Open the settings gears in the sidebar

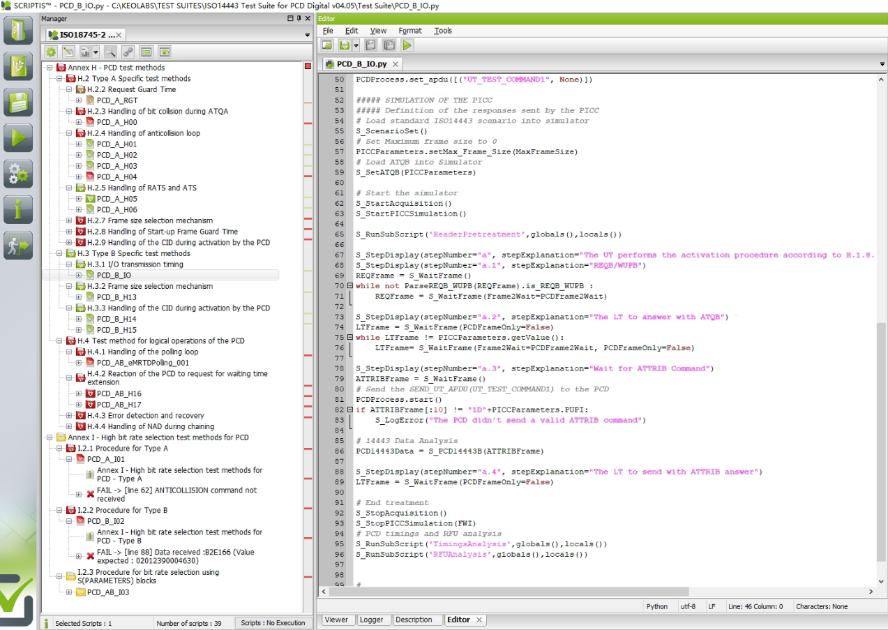click(x=18, y=174)
